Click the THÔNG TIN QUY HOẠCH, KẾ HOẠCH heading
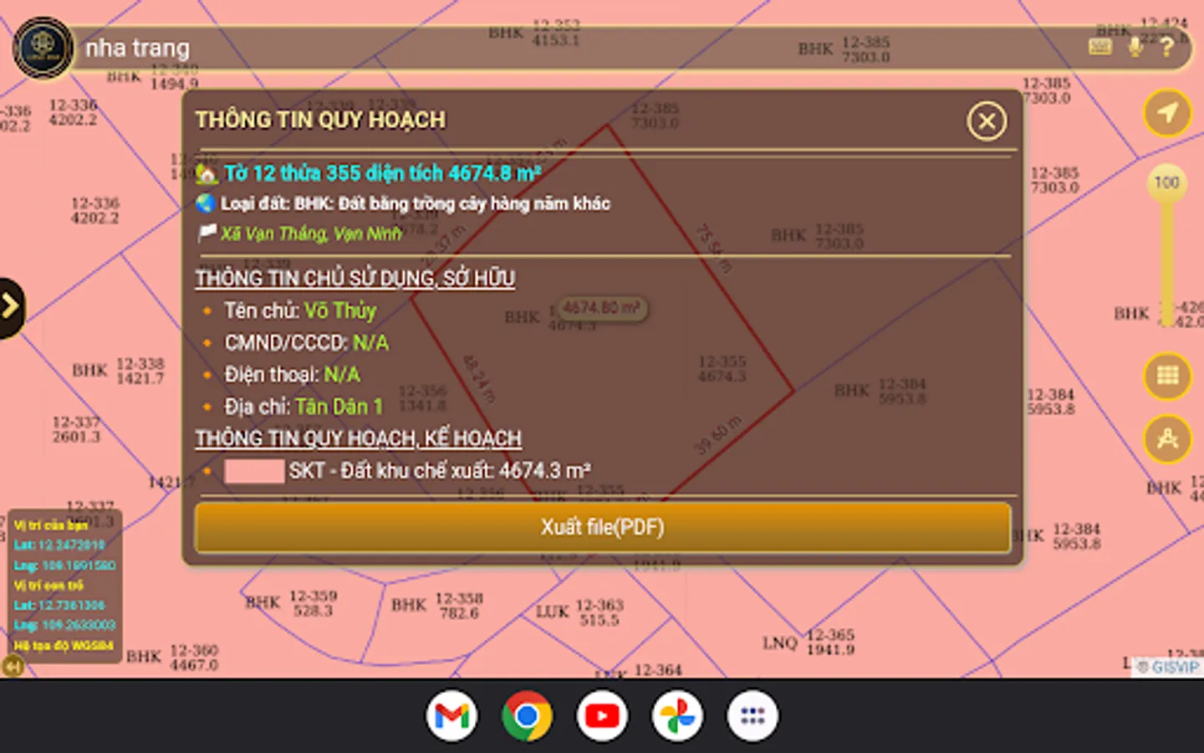Viewport: 1204px width, 753px height. tap(359, 438)
